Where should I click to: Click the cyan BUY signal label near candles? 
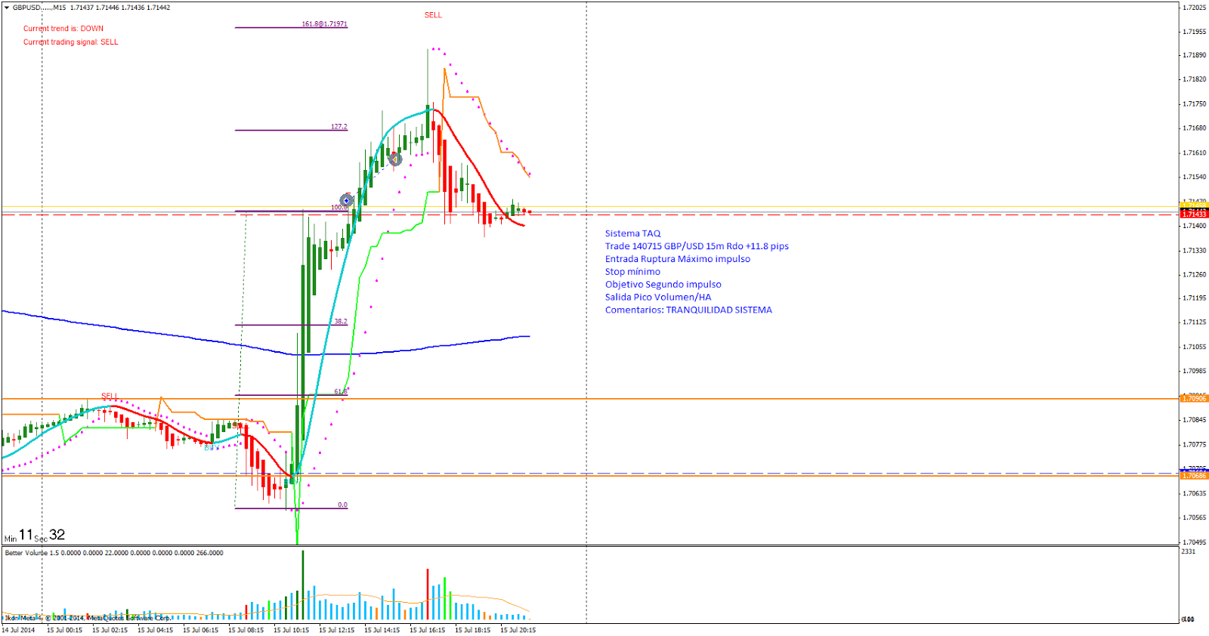(x=211, y=447)
